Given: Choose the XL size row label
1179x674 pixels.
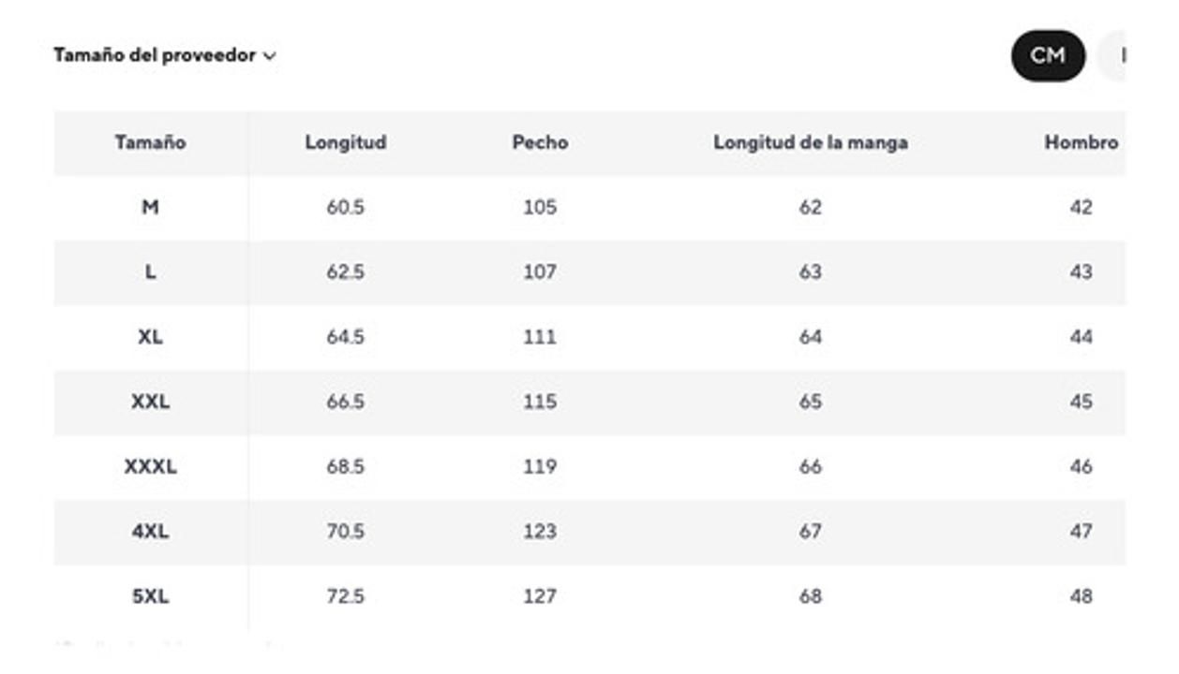Looking at the screenshot, I should click(x=150, y=336).
